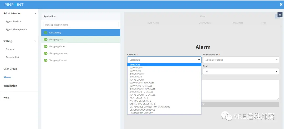The width and height of the screenshot is (284, 129).
Task: Open Favorite List in the sidebar
Action: click(13, 57)
